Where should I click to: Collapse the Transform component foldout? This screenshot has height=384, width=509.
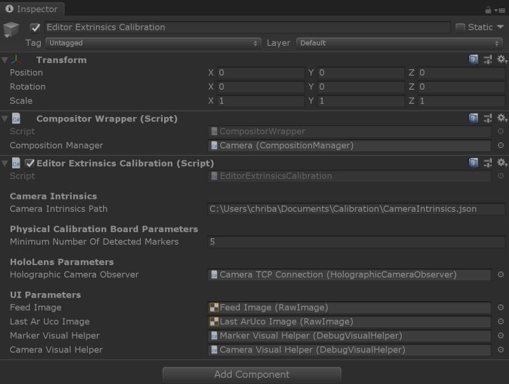tap(4, 60)
